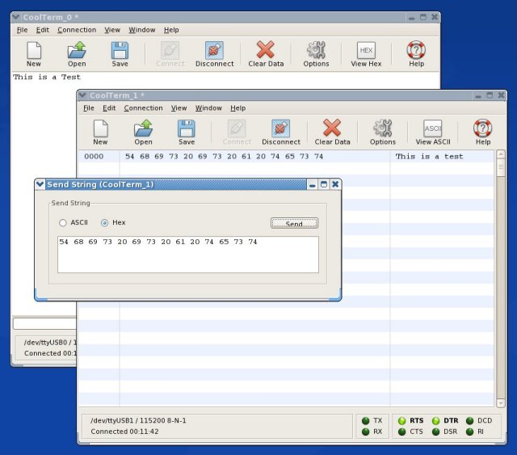Click scroll up arrow in CoolTerm_1
The image size is (517, 455).
tap(501, 154)
